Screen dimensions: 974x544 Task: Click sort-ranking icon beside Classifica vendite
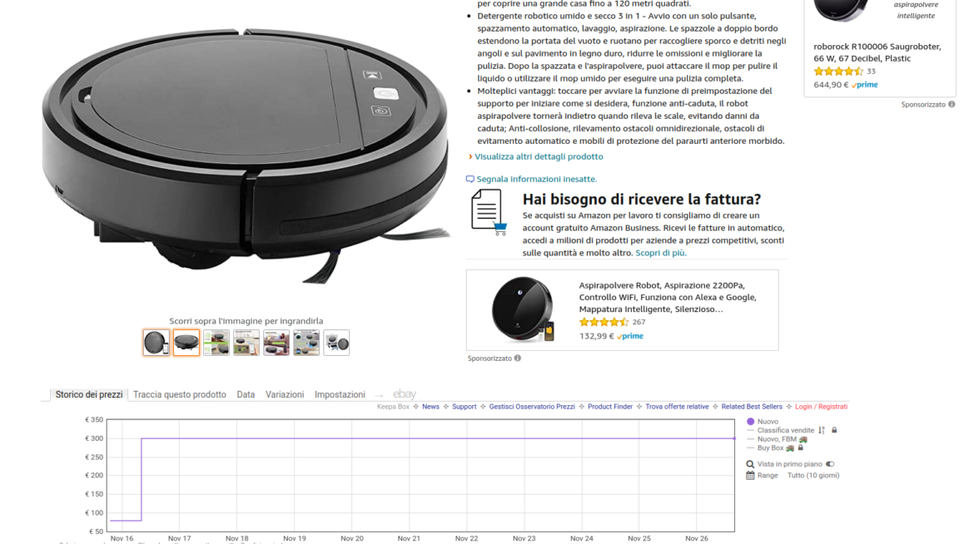point(821,430)
